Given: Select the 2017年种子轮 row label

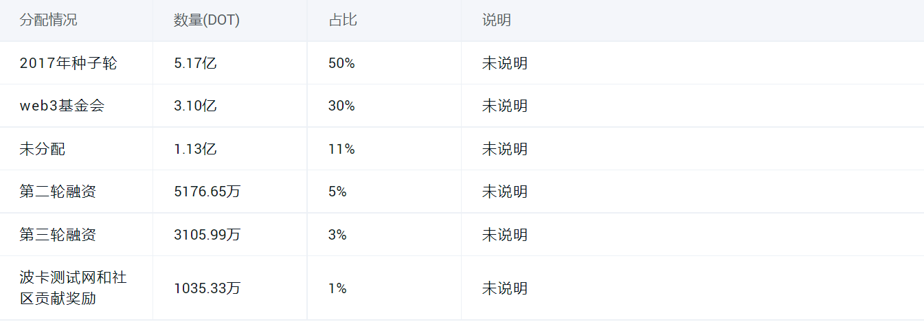Looking at the screenshot, I should coord(69,63).
